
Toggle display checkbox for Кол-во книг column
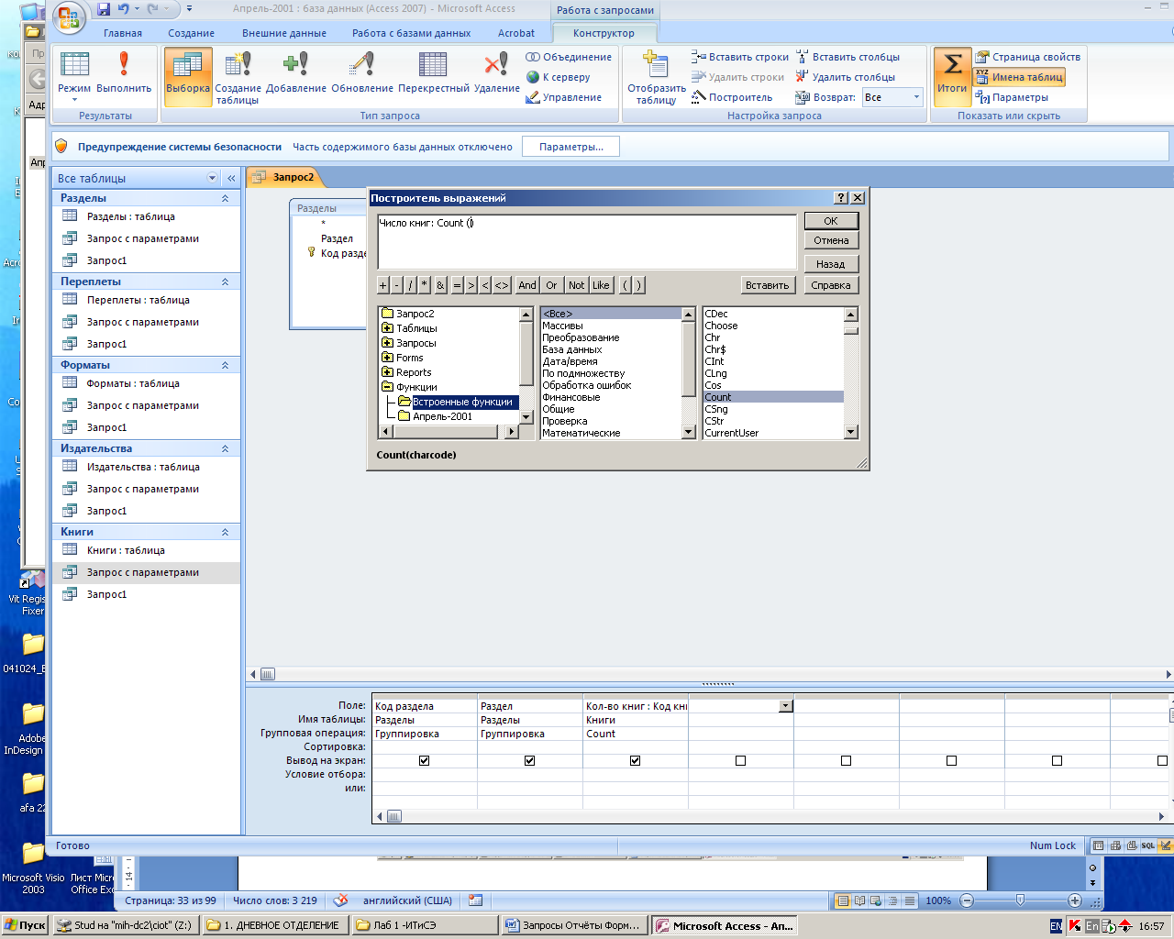(x=635, y=761)
